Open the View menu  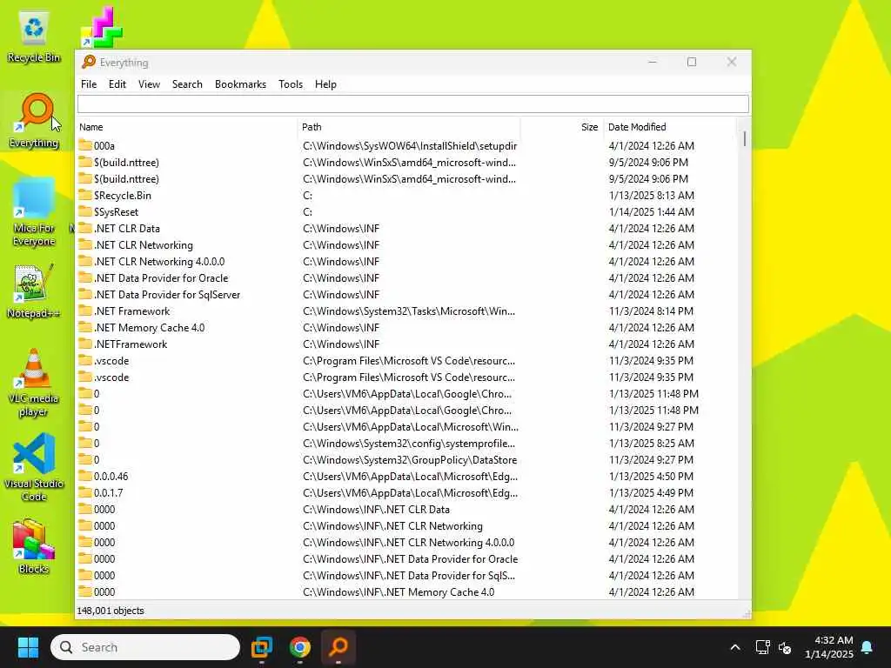click(149, 84)
